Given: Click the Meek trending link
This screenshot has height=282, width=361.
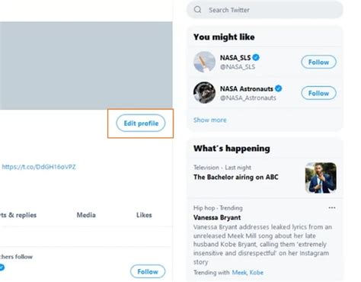Looking at the screenshot, I should coord(239,273).
